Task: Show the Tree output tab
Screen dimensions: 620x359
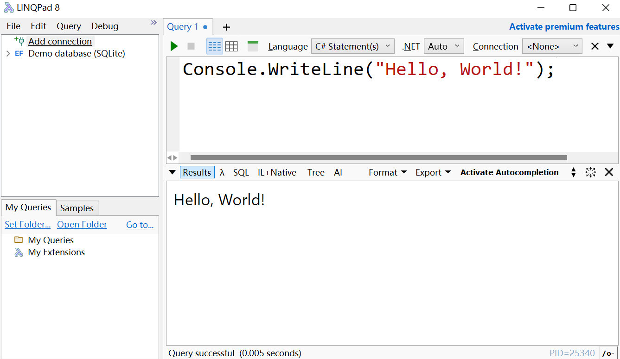Action: coord(316,172)
